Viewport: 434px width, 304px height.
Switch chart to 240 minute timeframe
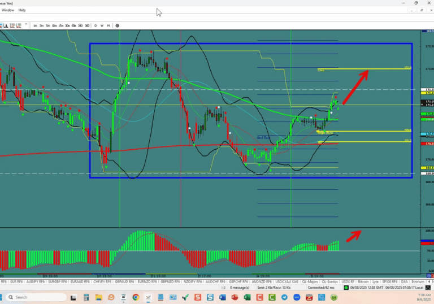(x=80, y=26)
